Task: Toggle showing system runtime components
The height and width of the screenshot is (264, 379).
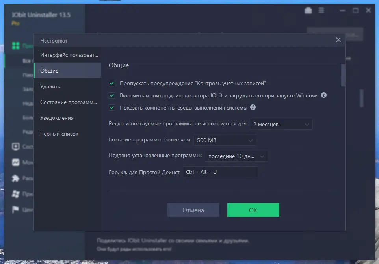Action: (x=111, y=107)
